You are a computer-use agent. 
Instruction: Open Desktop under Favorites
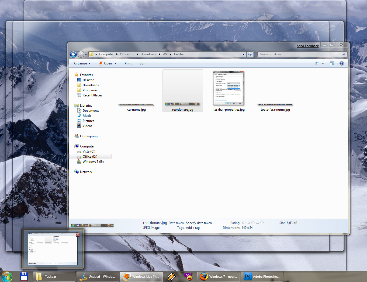(86, 80)
